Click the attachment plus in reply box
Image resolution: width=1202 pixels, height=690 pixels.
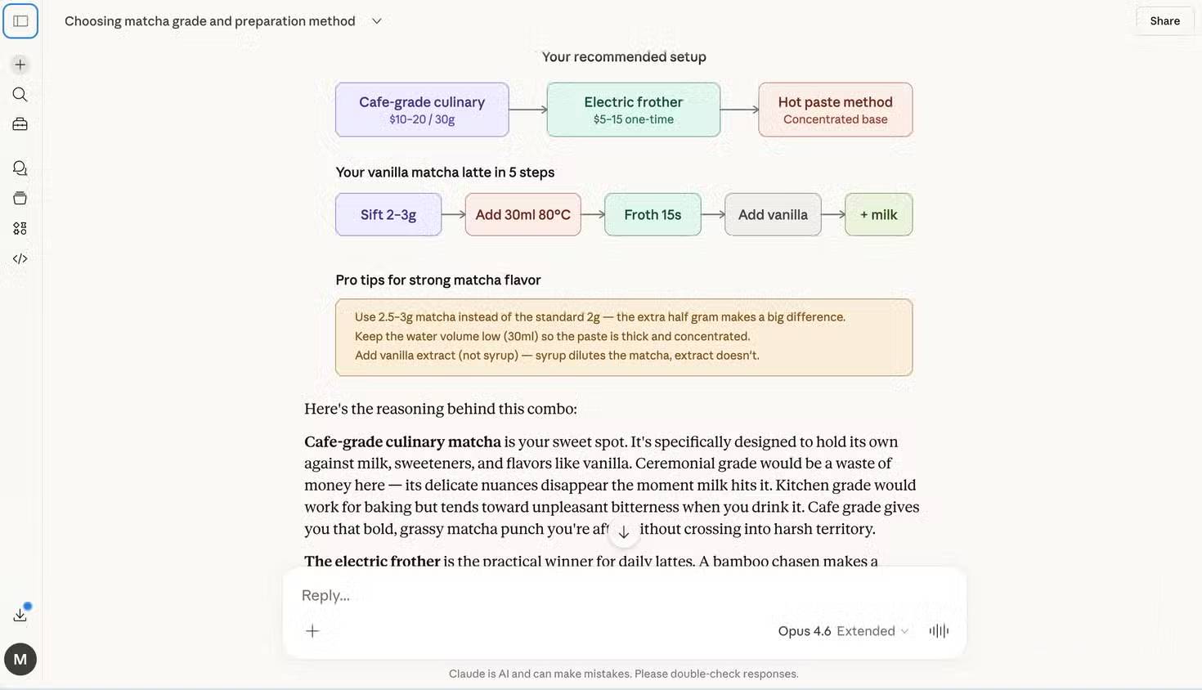(312, 630)
